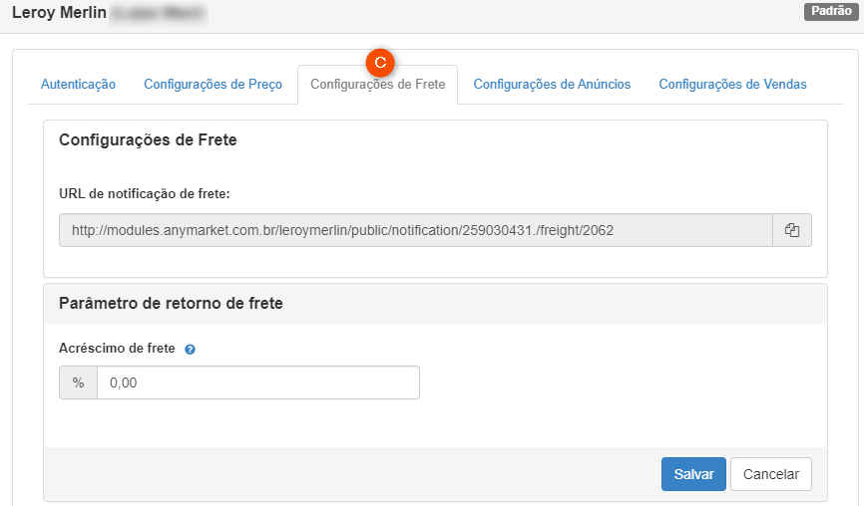Open the Autenticação tab
Screen dimensions: 864x506
click(x=78, y=84)
